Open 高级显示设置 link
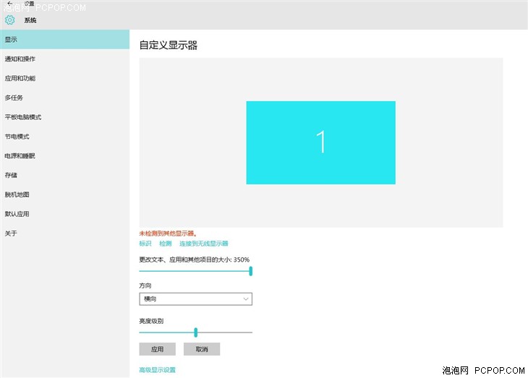The image size is (528, 378). click(x=157, y=370)
